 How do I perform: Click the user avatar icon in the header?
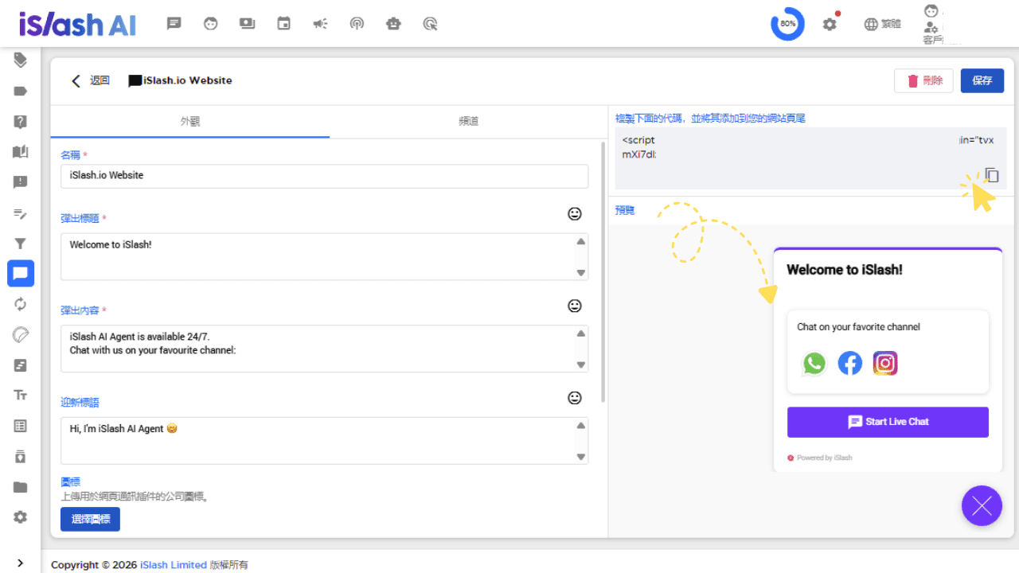pos(931,11)
